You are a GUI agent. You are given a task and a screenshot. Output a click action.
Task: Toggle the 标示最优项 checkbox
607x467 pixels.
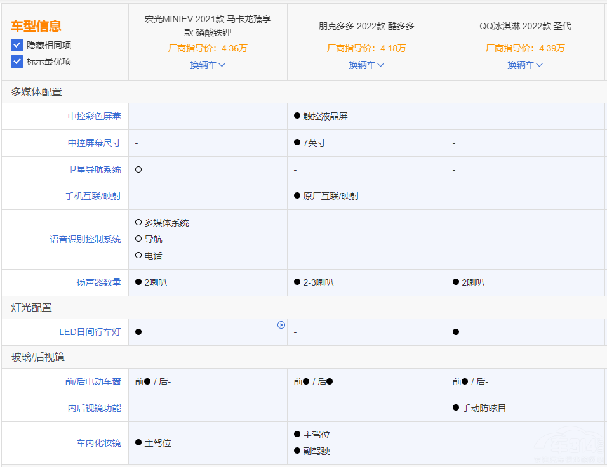[17, 62]
